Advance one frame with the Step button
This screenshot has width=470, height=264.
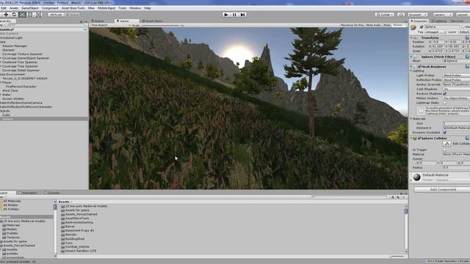pos(243,15)
